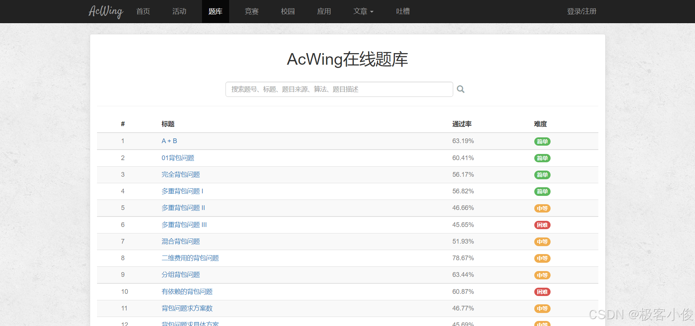695x326 pixels.
Task: Click pass rate 45.65%
Action: coord(463,225)
